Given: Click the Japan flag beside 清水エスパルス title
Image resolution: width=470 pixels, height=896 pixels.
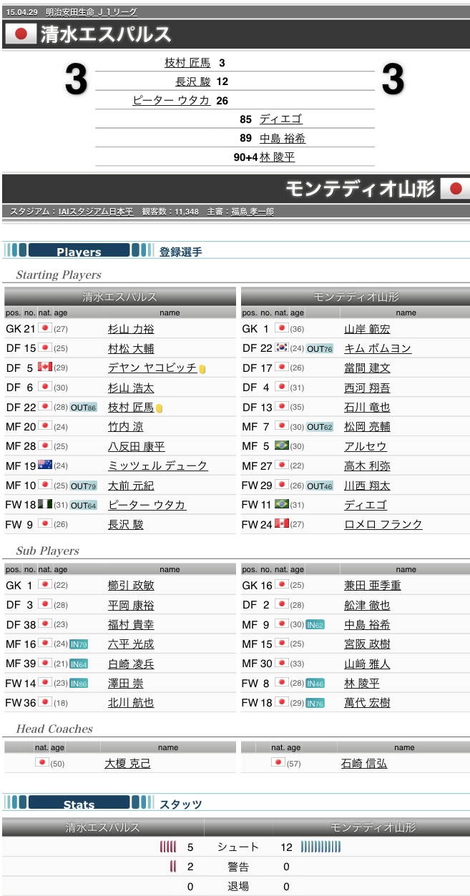Looking at the screenshot, I should click(20, 34).
